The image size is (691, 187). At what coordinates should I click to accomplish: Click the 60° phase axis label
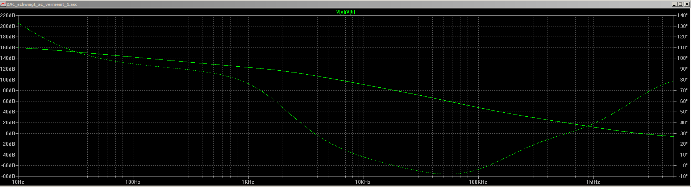tap(683, 101)
